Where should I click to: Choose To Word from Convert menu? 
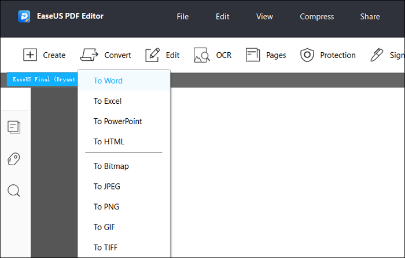108,81
